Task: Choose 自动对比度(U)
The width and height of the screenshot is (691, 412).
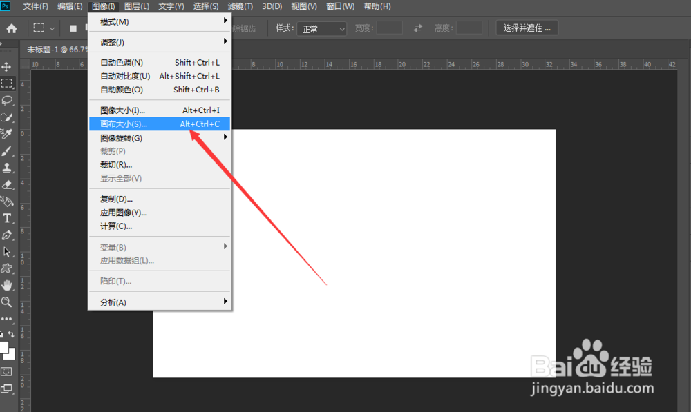Action: [x=160, y=76]
